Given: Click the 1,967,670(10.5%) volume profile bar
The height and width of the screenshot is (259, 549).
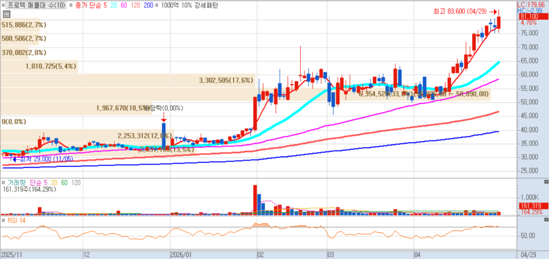Looking at the screenshot, I should pyautogui.click(x=76, y=108).
